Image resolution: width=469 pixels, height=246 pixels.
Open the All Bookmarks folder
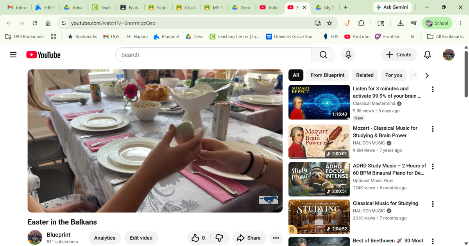(445, 36)
